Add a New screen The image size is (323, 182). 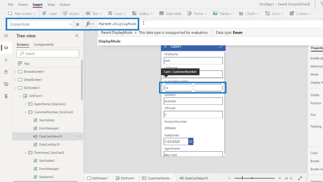tap(22, 14)
